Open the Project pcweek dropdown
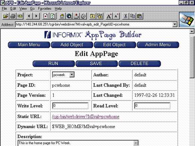 coord(63,75)
